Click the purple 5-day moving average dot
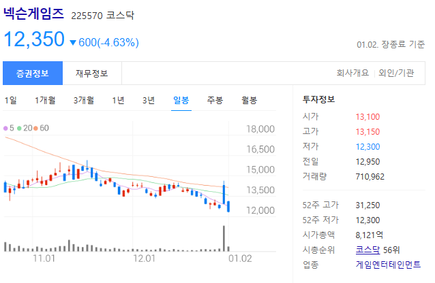Viewport: 435px width, 283px height. [x=5, y=128]
